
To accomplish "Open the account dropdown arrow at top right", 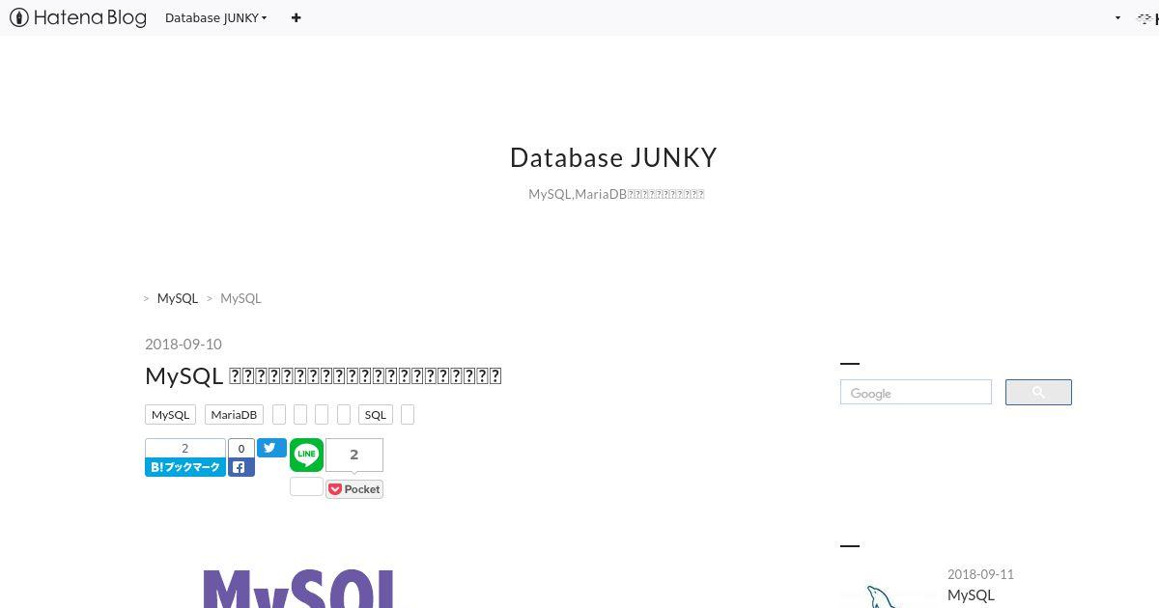I will (x=1117, y=17).
